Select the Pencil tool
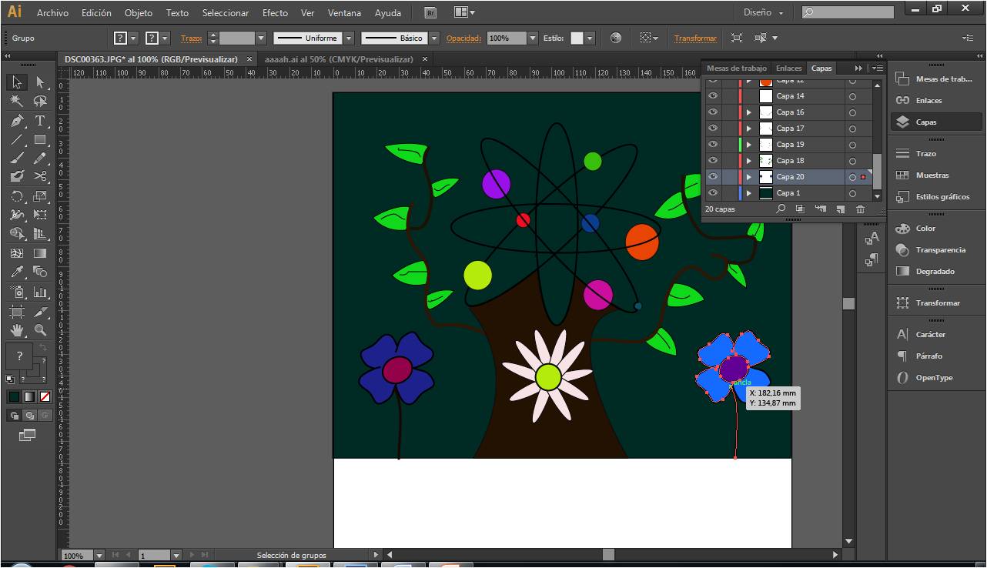 point(40,158)
